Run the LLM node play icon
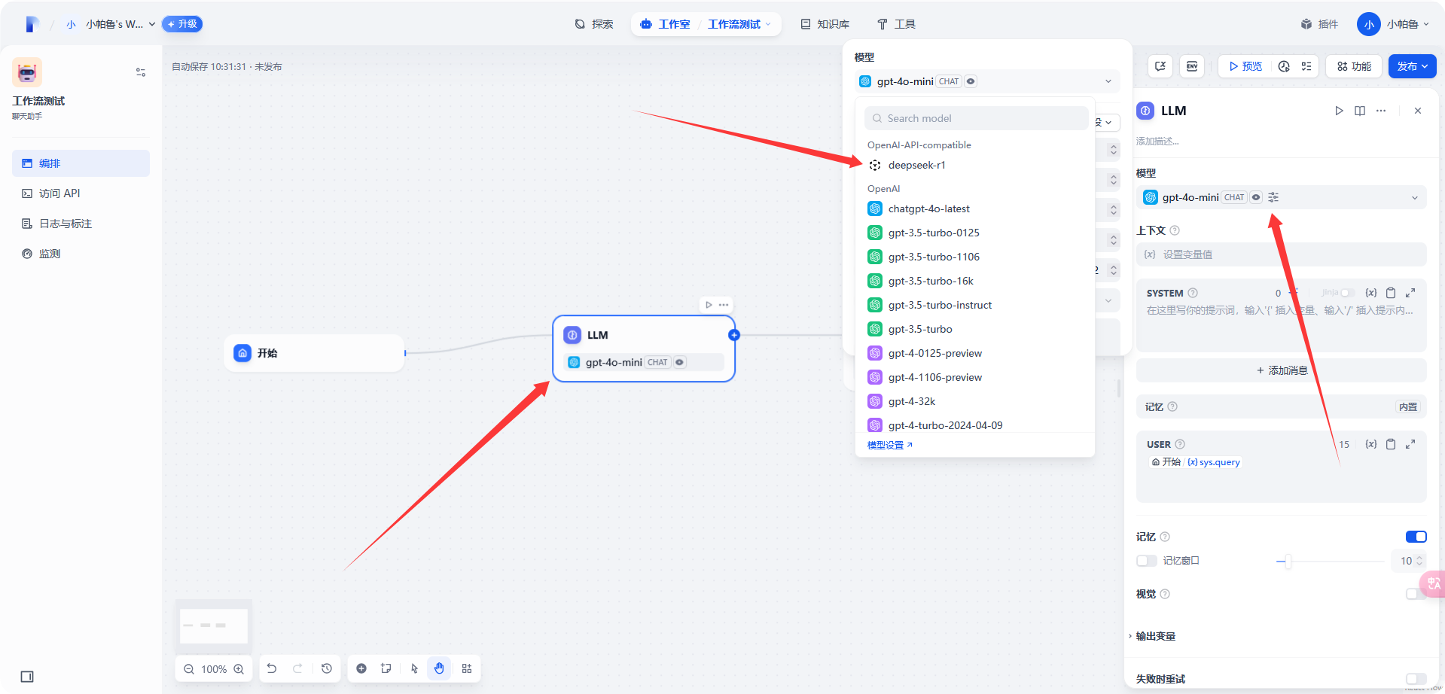The width and height of the screenshot is (1445, 694). (1339, 111)
